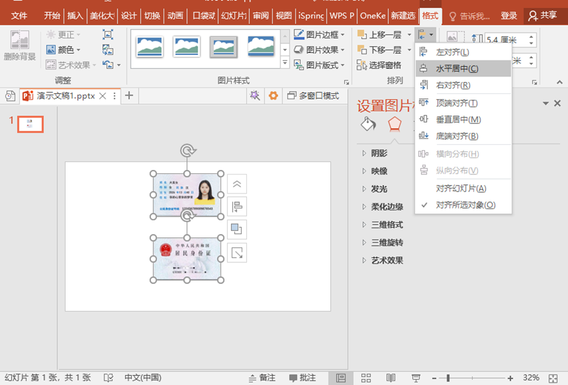Collapse the ribbon with the up chevron
Image resolution: width=568 pixels, height=385 pixels.
pyautogui.click(x=559, y=83)
